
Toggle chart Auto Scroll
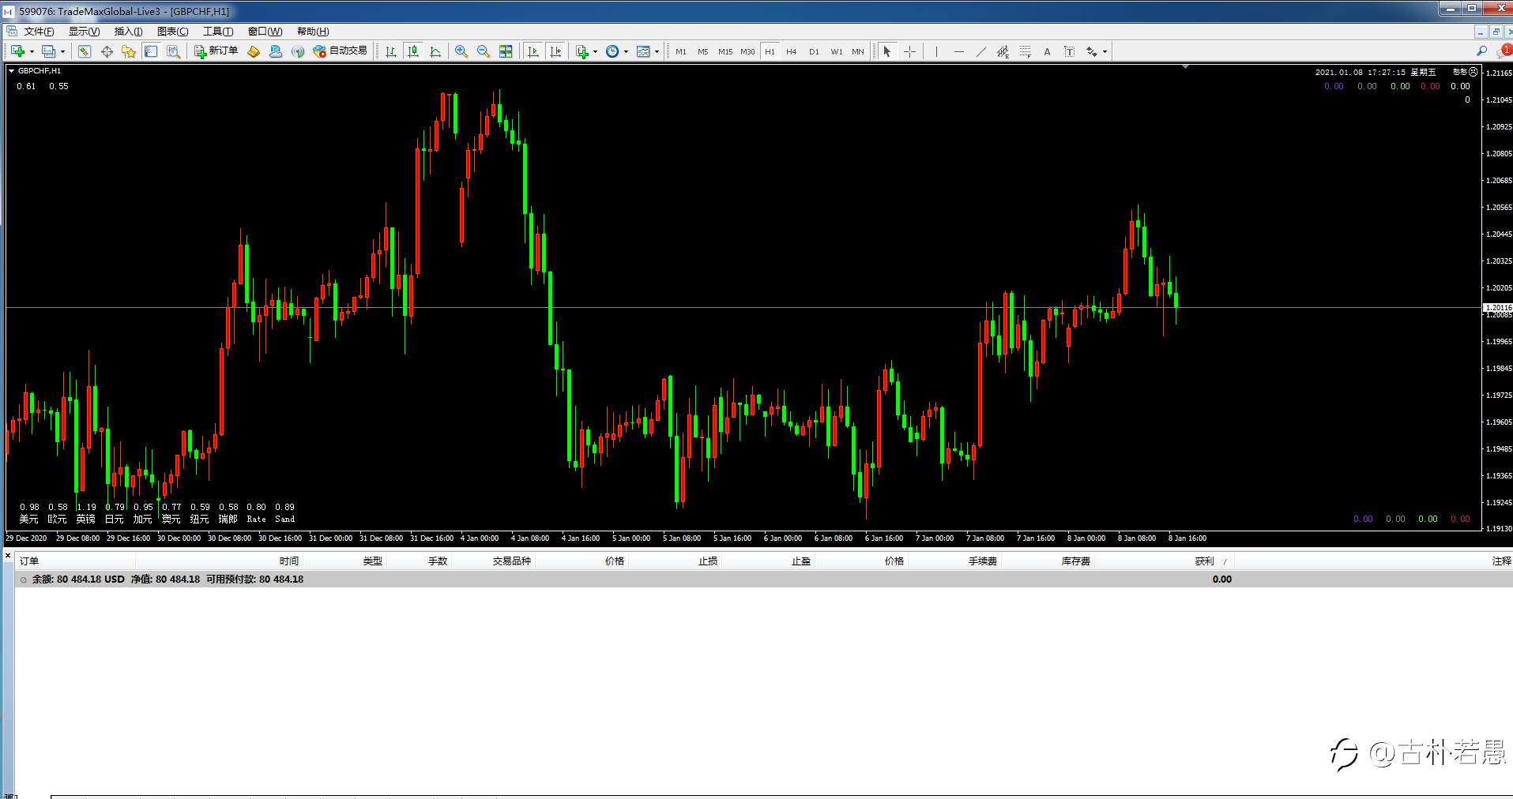coord(533,51)
